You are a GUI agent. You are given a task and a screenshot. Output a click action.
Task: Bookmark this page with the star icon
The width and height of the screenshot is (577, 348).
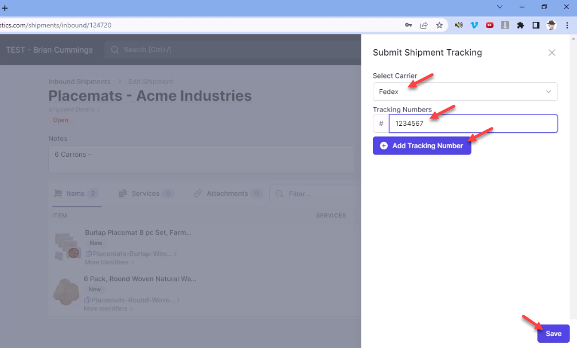tap(439, 25)
